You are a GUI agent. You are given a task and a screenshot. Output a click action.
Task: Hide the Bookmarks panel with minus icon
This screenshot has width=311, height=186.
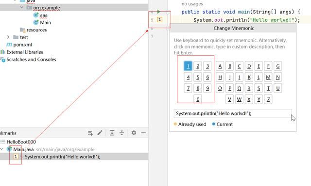click(x=144, y=133)
